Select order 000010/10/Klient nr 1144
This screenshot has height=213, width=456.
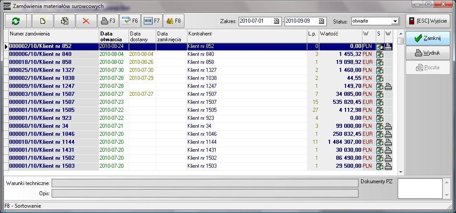coord(54,142)
